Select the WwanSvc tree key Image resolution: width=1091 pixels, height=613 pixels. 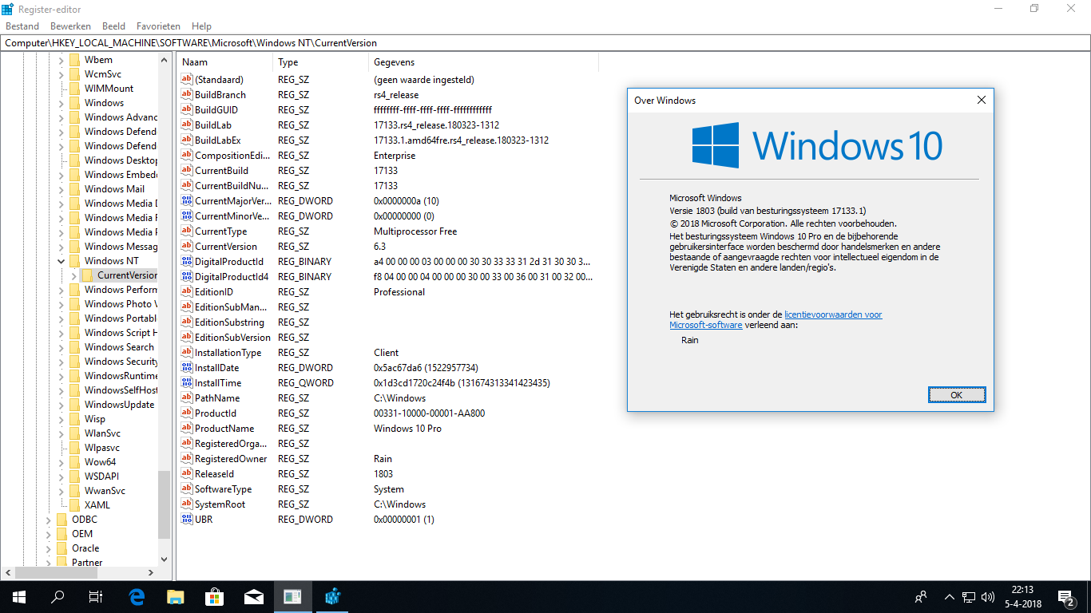point(105,491)
